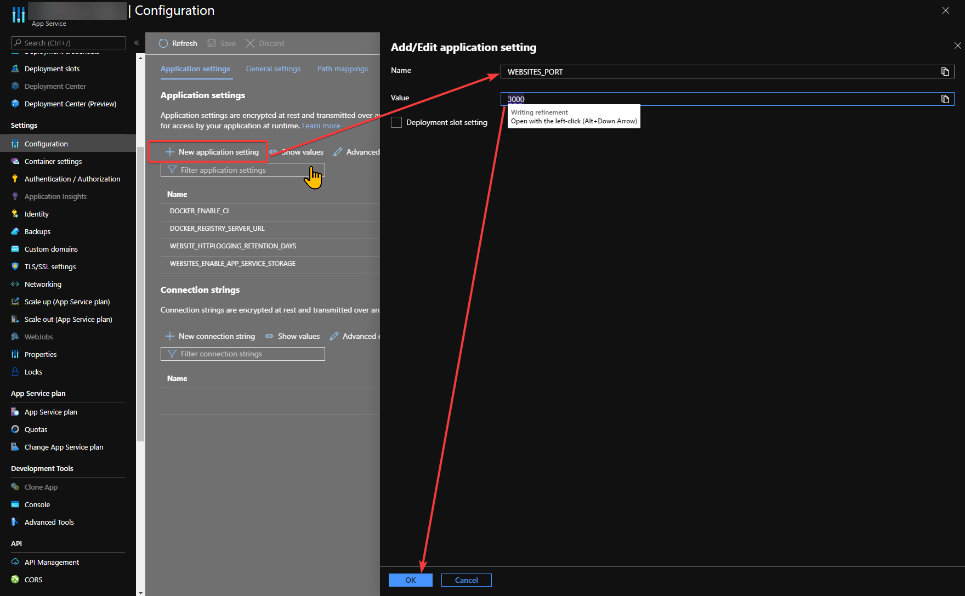
Task: Open Change App Service plan
Action: [x=64, y=447]
